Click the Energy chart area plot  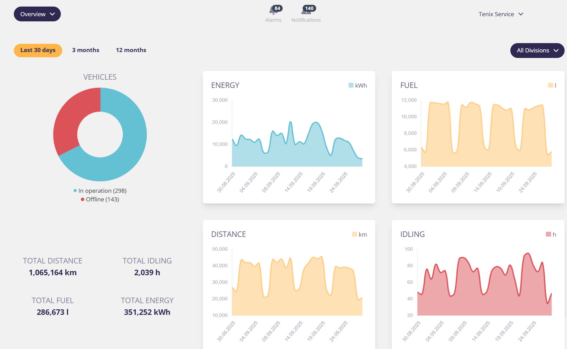tap(297, 155)
